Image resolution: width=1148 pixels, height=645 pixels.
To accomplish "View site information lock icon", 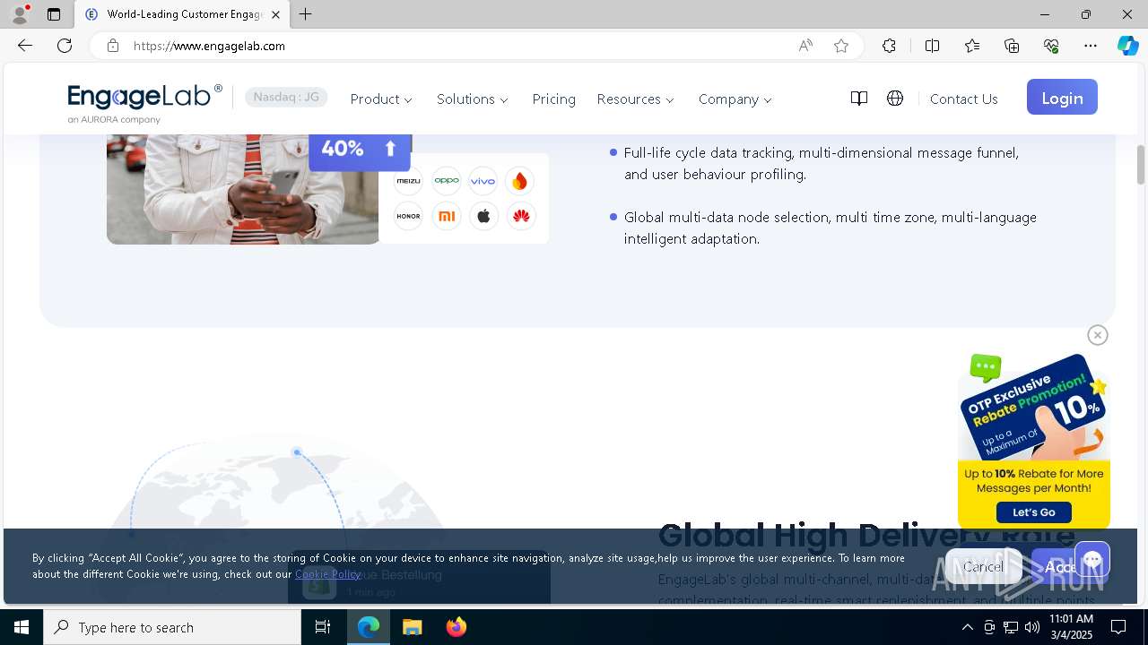I will [113, 46].
